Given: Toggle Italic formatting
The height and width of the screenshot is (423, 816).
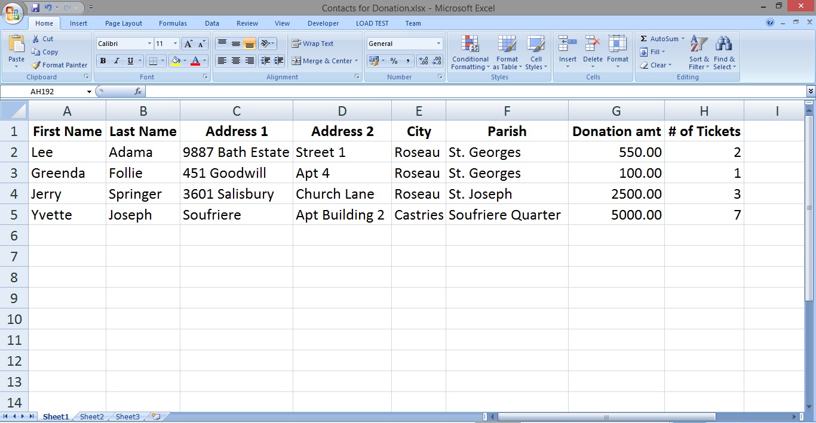Looking at the screenshot, I should pyautogui.click(x=116, y=61).
